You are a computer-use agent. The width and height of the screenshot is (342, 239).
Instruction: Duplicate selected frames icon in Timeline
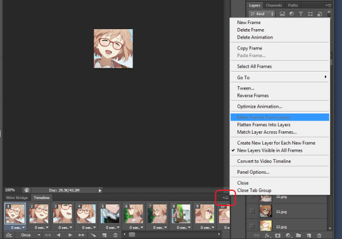104,235
